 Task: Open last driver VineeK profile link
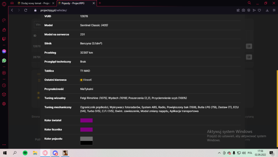tap(87, 80)
